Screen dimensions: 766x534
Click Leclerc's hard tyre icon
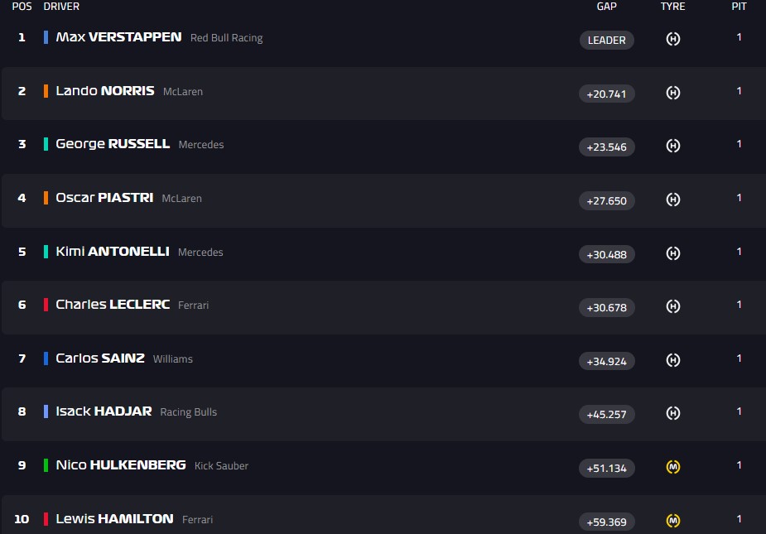coord(673,307)
